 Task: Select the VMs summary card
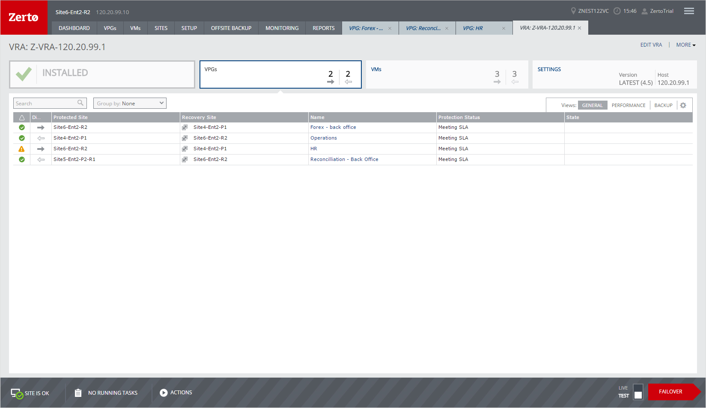447,74
